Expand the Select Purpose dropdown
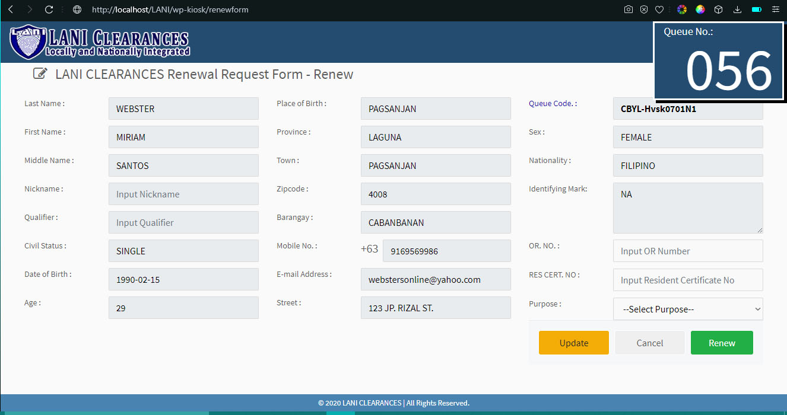The height and width of the screenshot is (415, 787). (x=687, y=309)
